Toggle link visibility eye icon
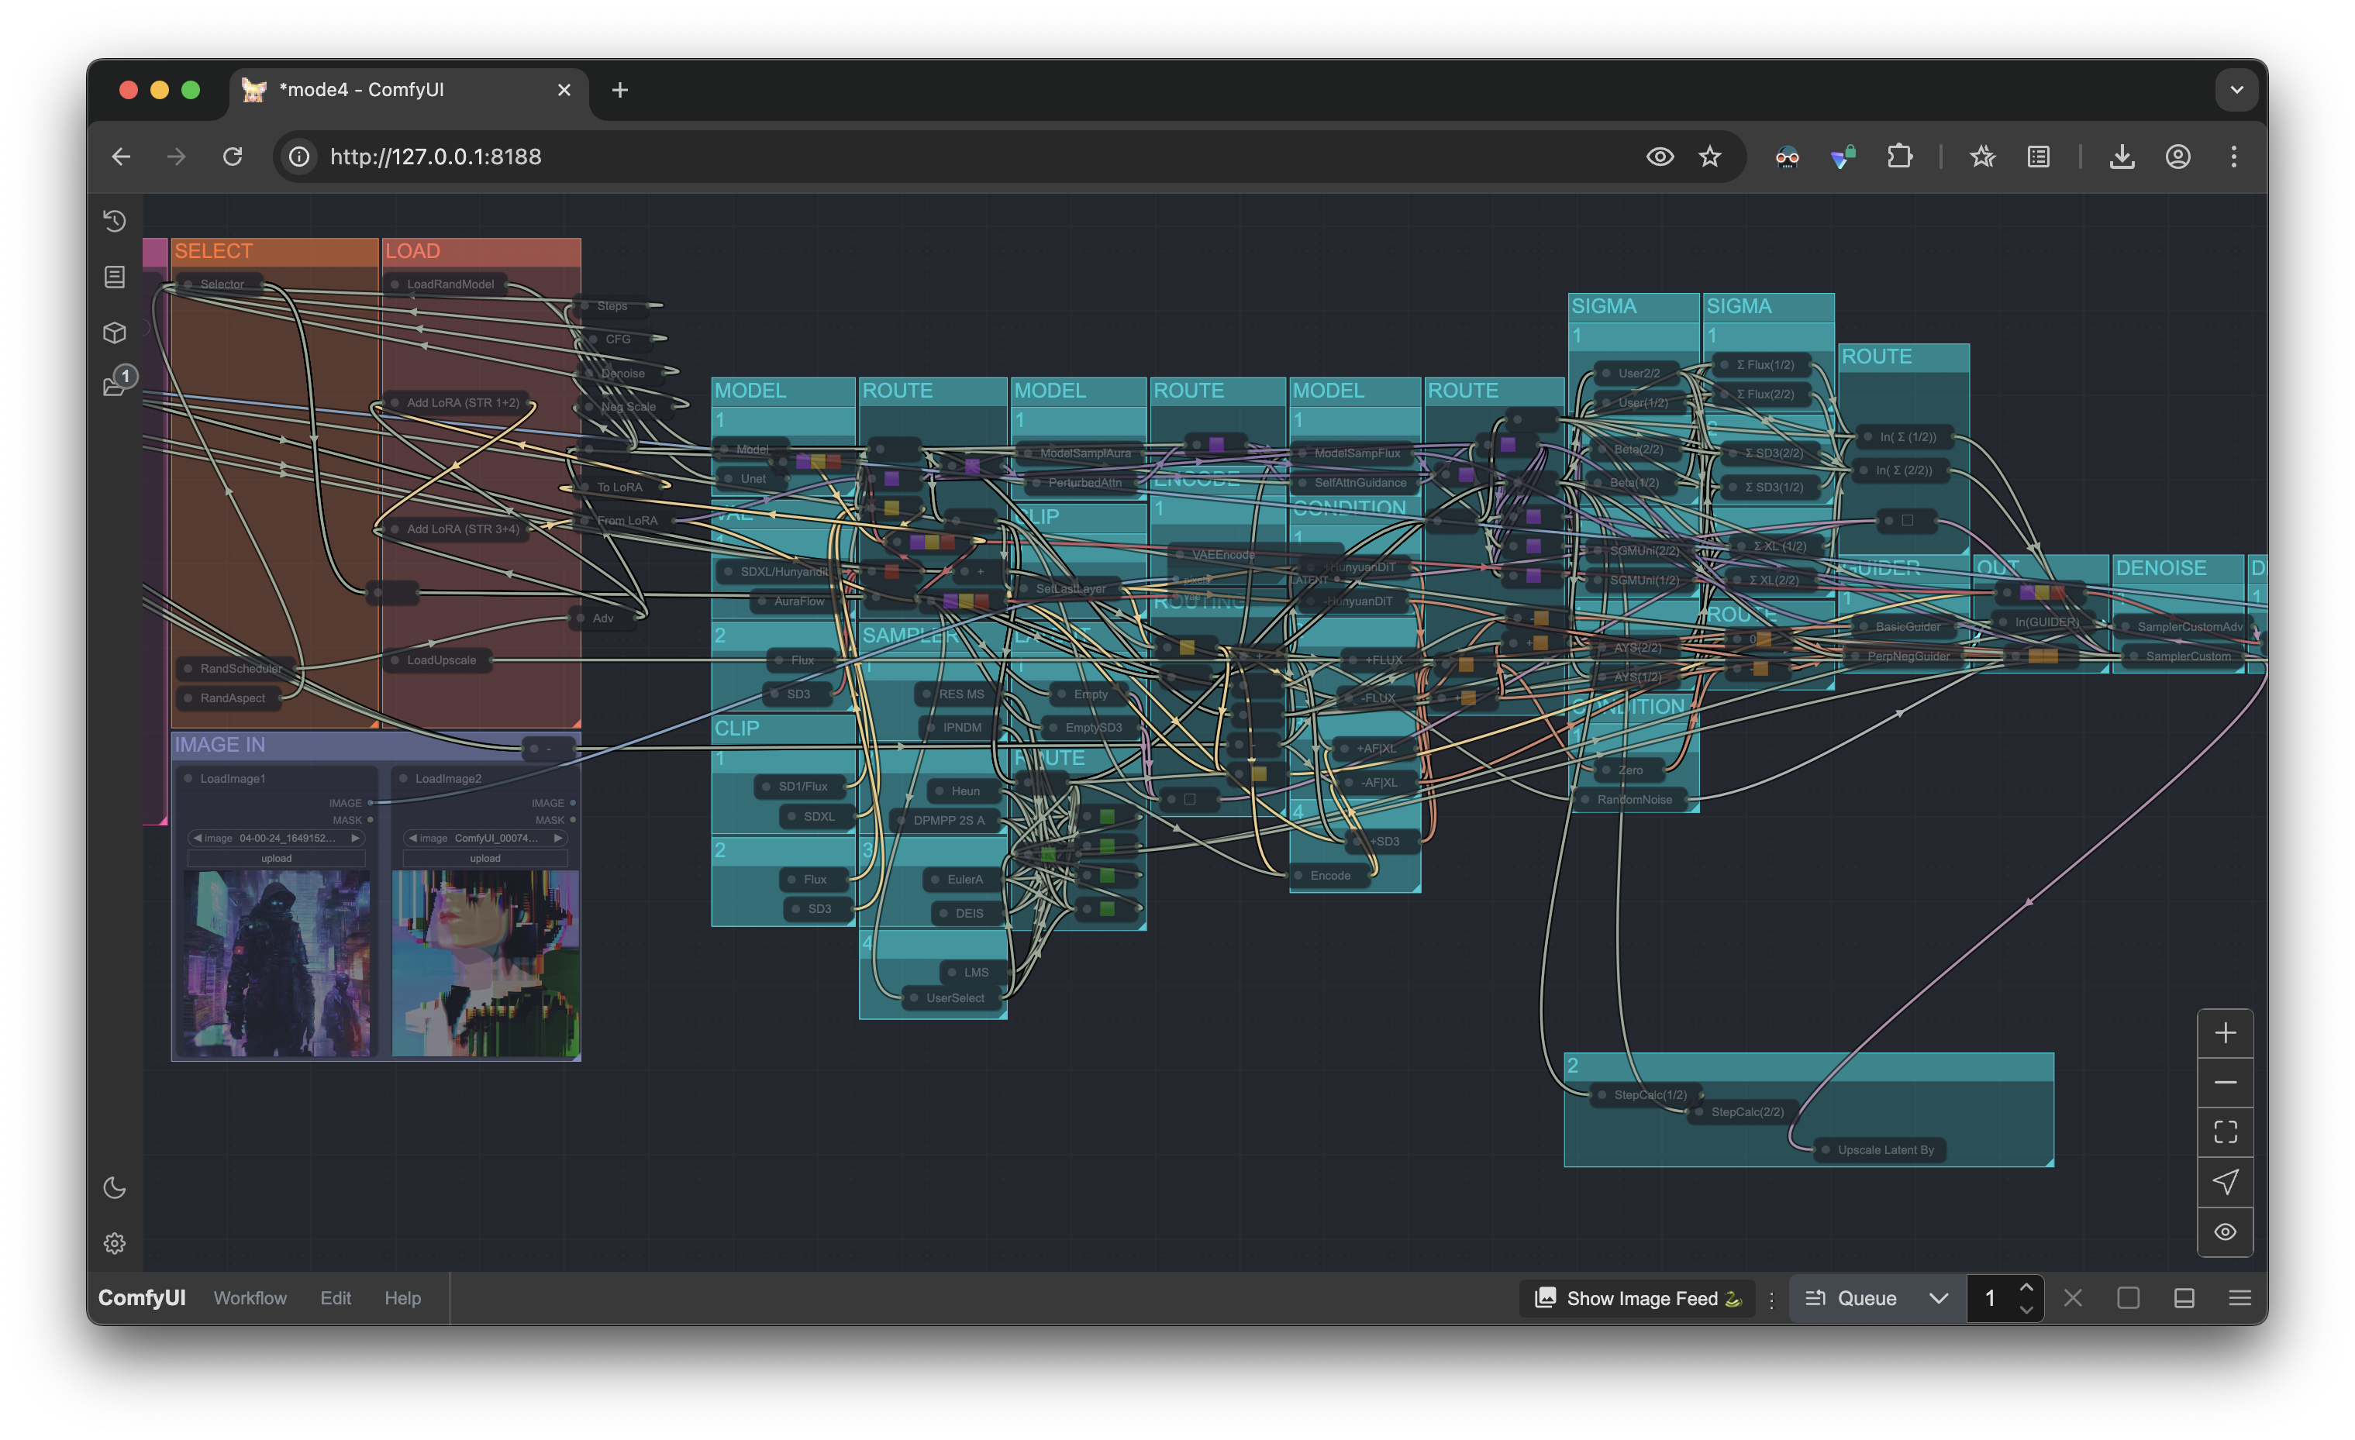Viewport: 2355px width, 1440px height. [2225, 1232]
